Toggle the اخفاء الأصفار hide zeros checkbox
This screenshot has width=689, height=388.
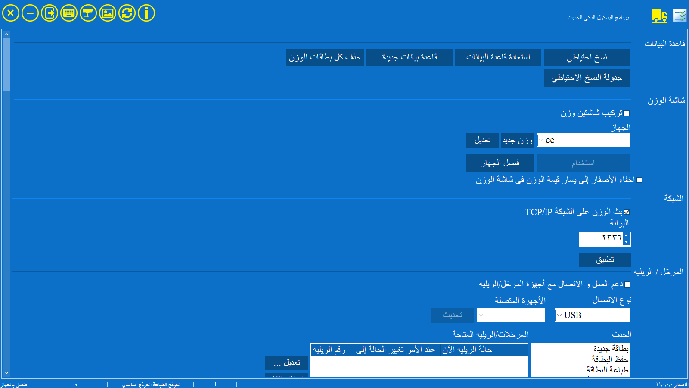coord(639,180)
